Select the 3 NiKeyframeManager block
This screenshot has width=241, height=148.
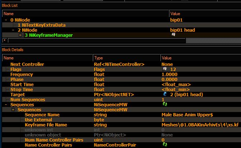[x=49, y=35]
